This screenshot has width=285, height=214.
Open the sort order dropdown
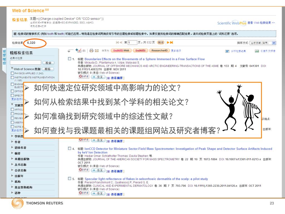tap(263, 43)
